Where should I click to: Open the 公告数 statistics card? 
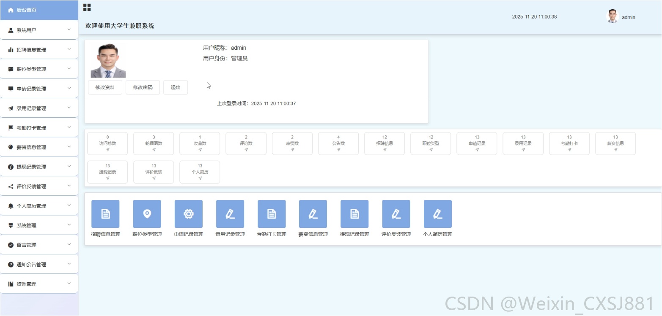pyautogui.click(x=338, y=143)
